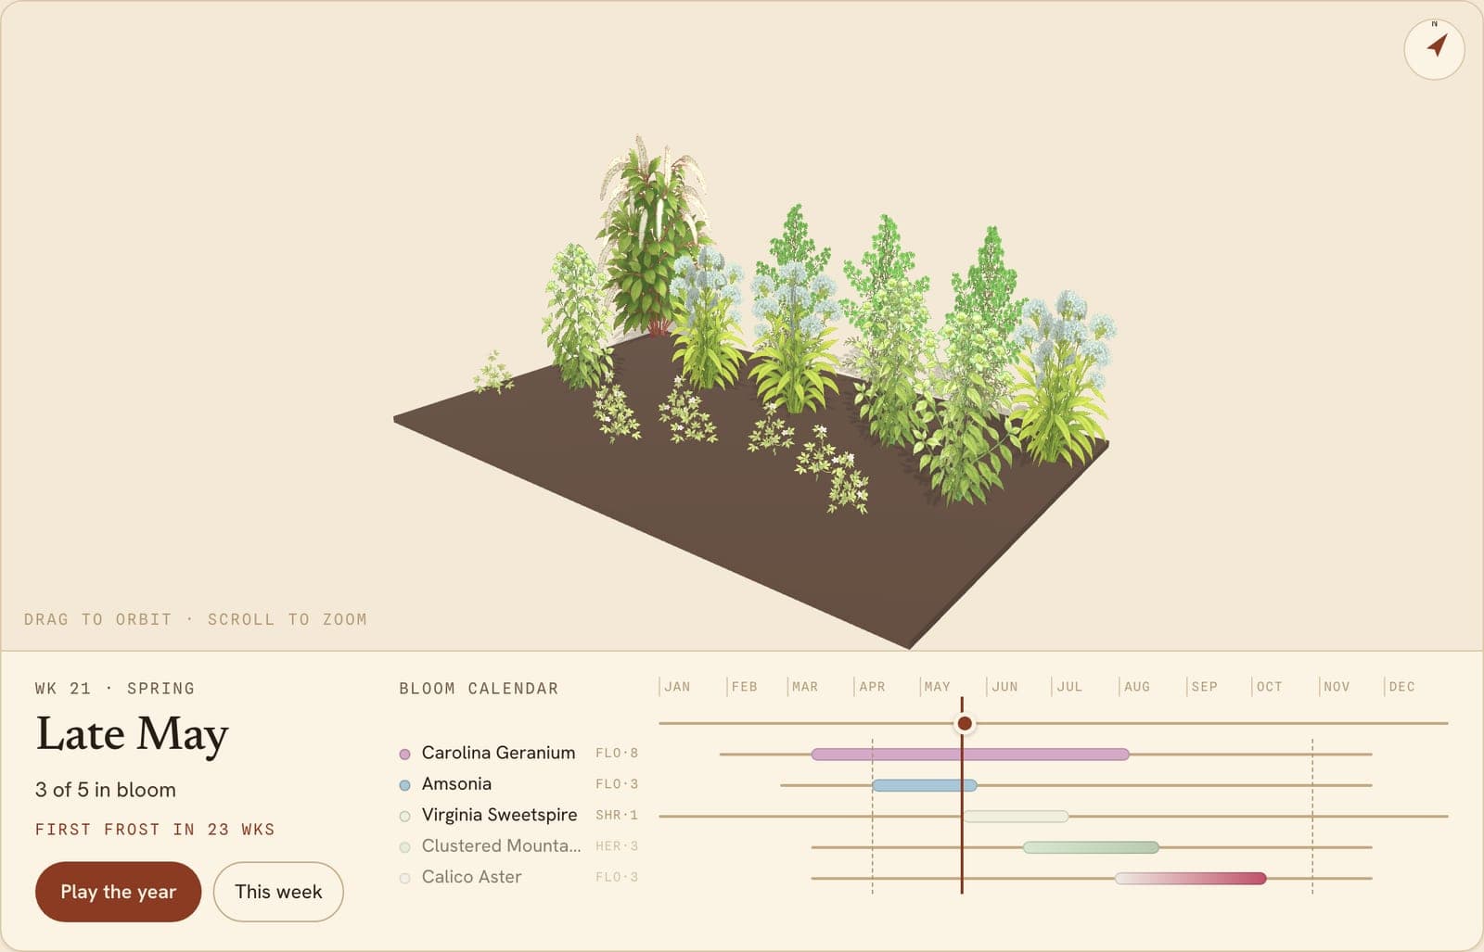Click the Amsonia blue legend dot
Screen dimensions: 1484x952
404,785
